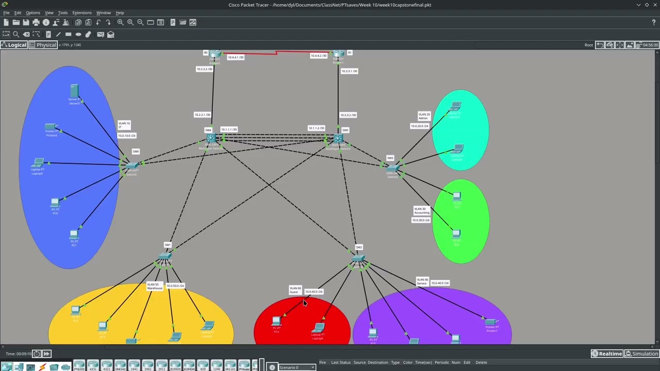Redo using the redo arrow icon
The width and height of the screenshot is (660, 371).
click(108, 22)
